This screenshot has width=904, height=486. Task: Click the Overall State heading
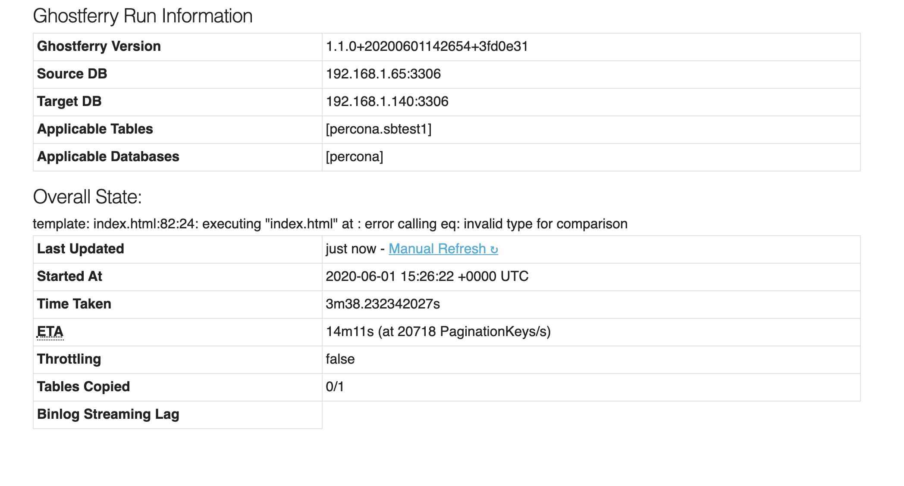click(x=87, y=197)
